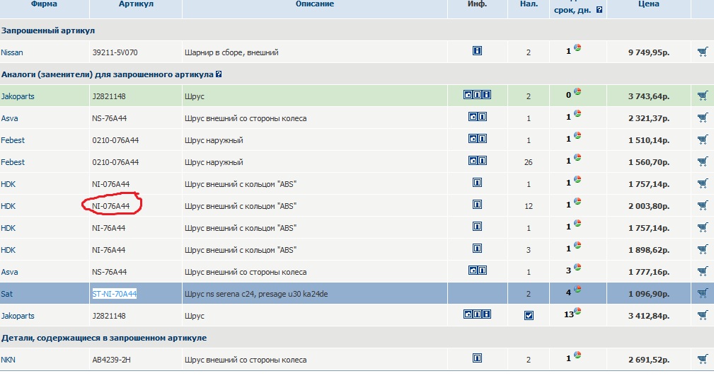Screen dimensions: 714x376
Task: Open HDK link in 2 003,80р. row
Action: click(x=8, y=206)
